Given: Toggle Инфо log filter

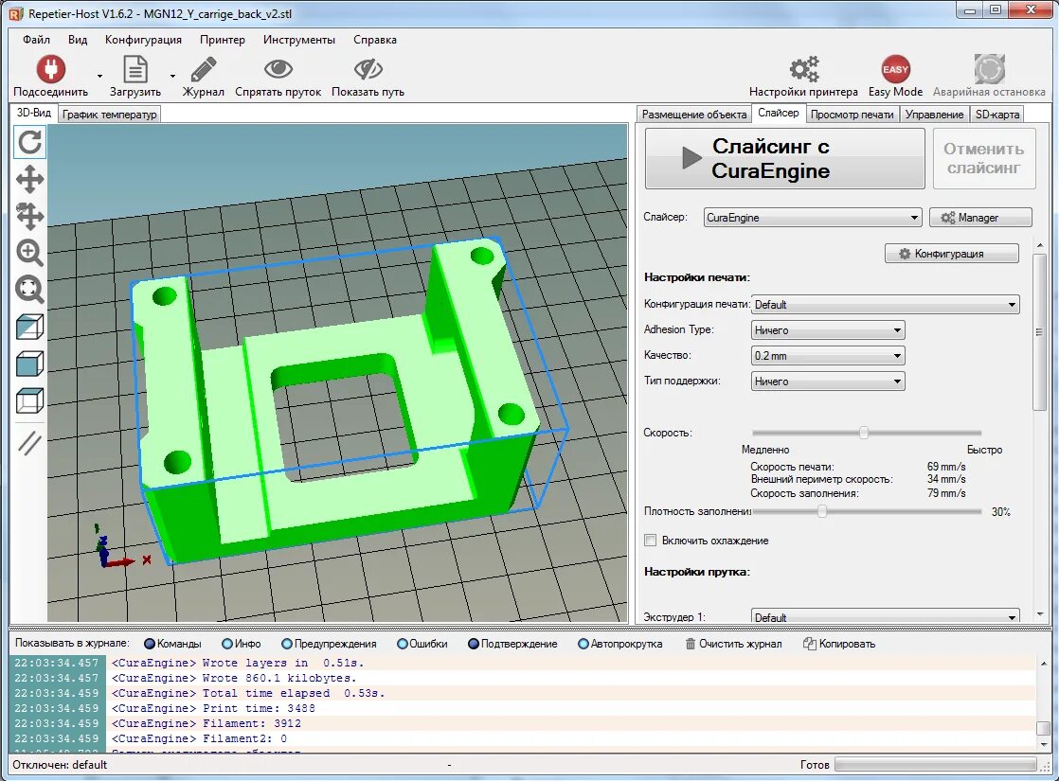Looking at the screenshot, I should 242,644.
